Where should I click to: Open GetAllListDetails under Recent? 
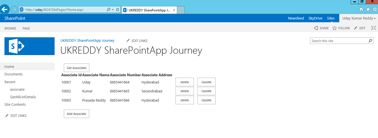click(x=23, y=97)
